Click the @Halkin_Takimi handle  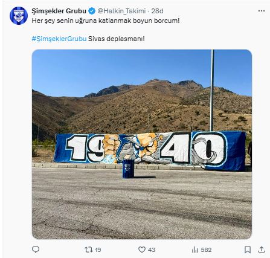[x=121, y=11]
